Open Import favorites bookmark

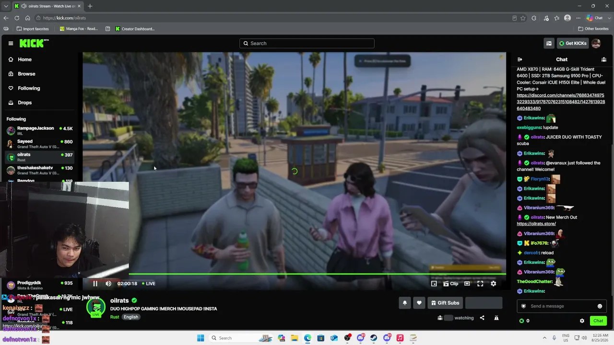pos(32,29)
